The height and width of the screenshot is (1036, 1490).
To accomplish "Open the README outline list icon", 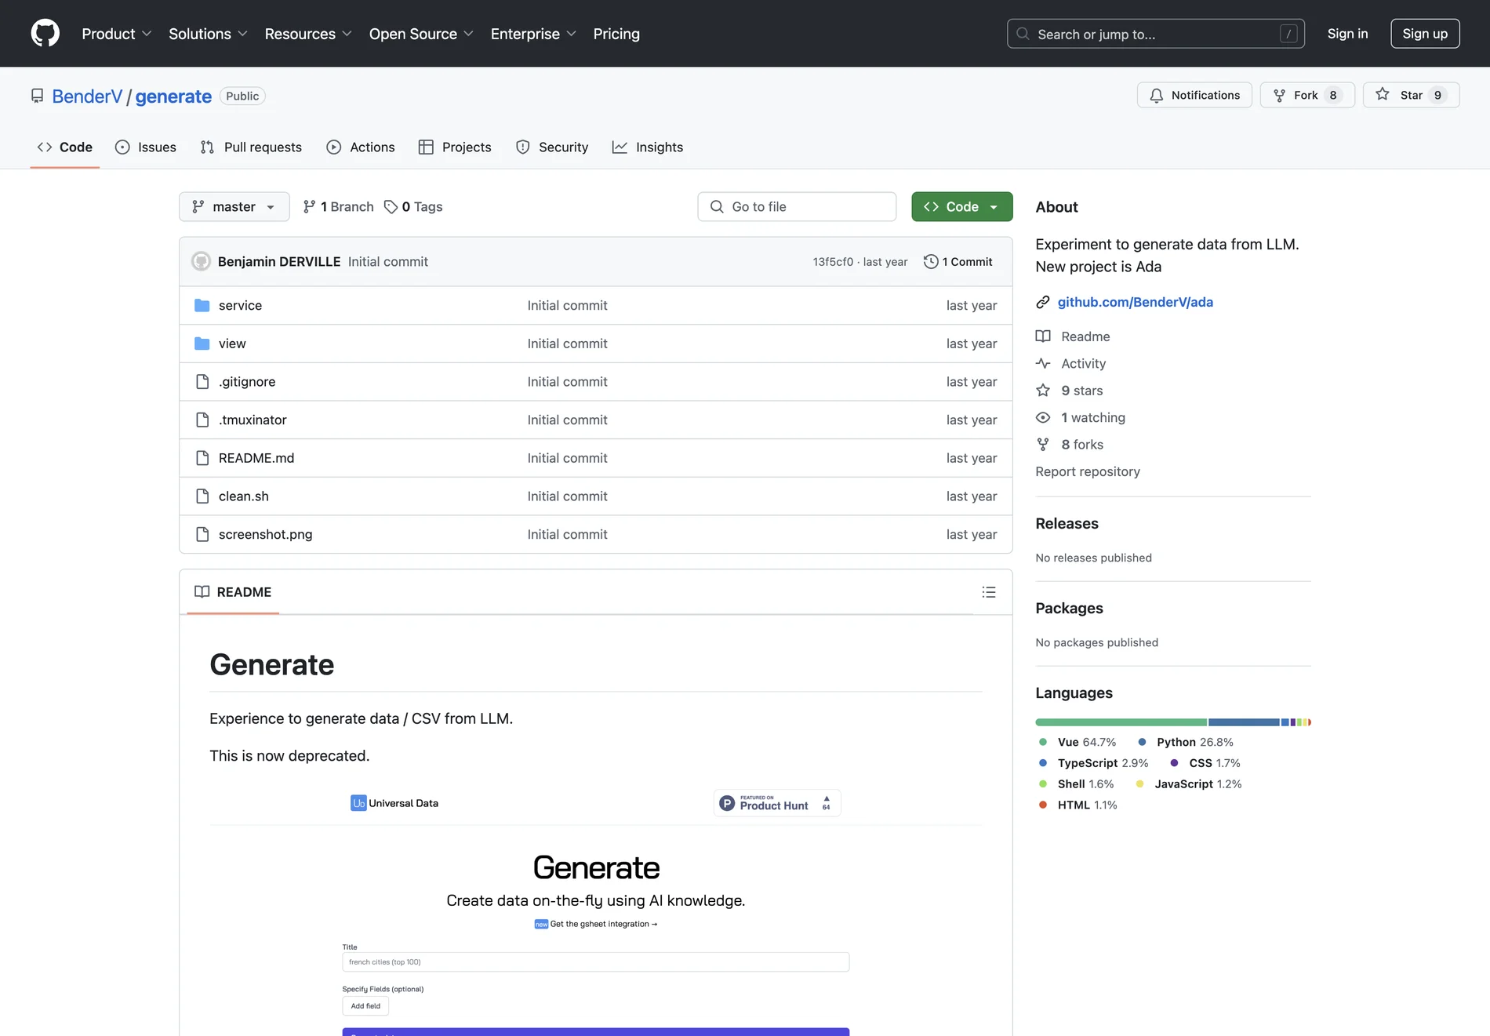I will tap(989, 592).
